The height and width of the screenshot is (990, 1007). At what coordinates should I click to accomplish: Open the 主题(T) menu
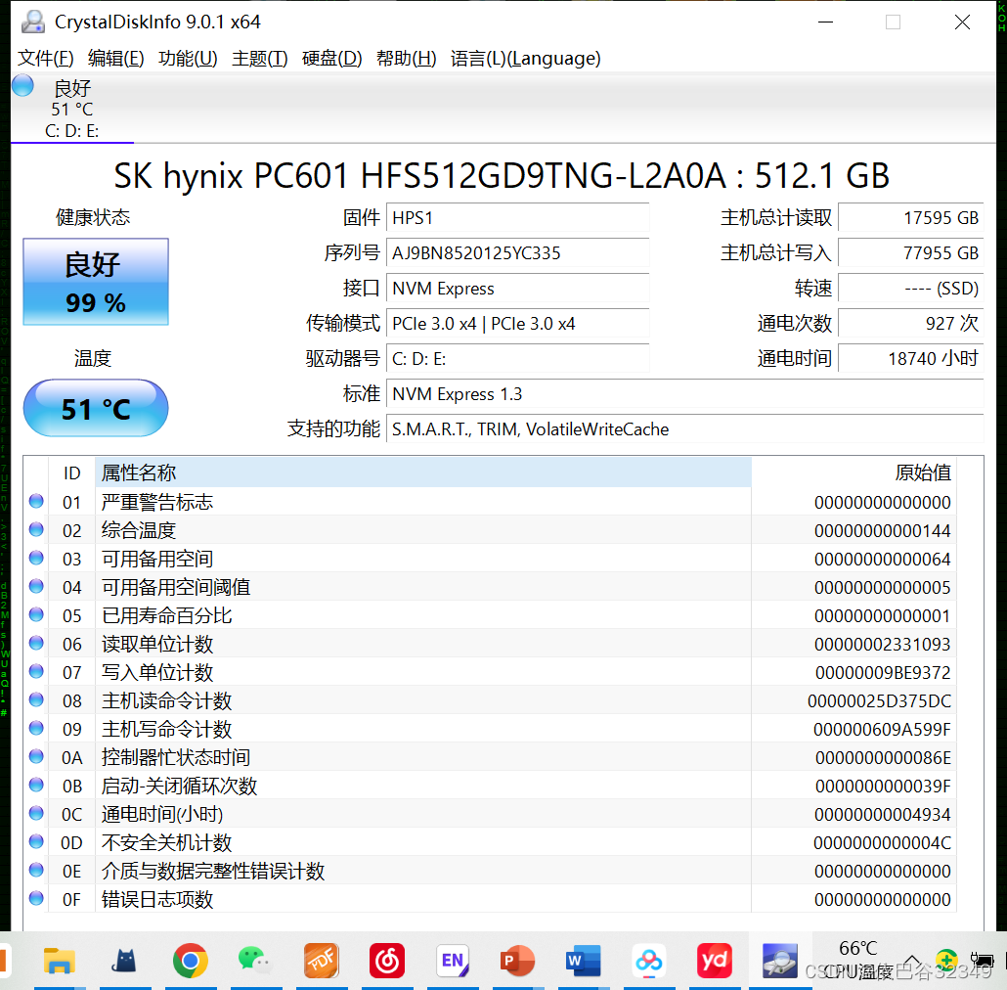tap(259, 59)
